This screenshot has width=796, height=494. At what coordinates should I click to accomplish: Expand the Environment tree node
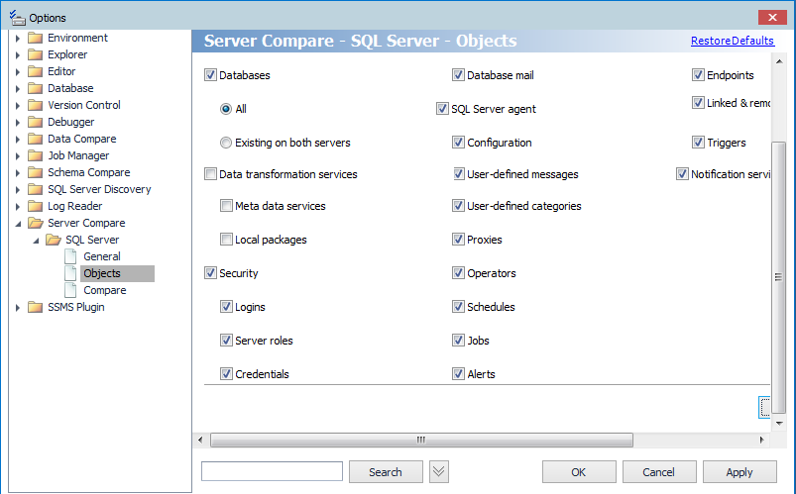click(x=18, y=38)
